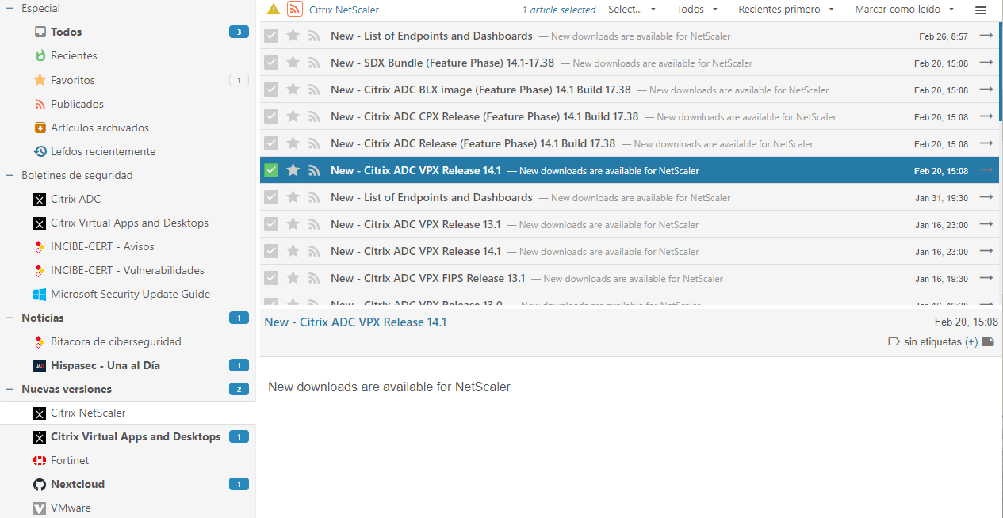Viewport: 1003px width, 518px height.
Task: Select checkbox for Citrix ADC VPX FIPS Release 13.1
Action: click(x=271, y=278)
